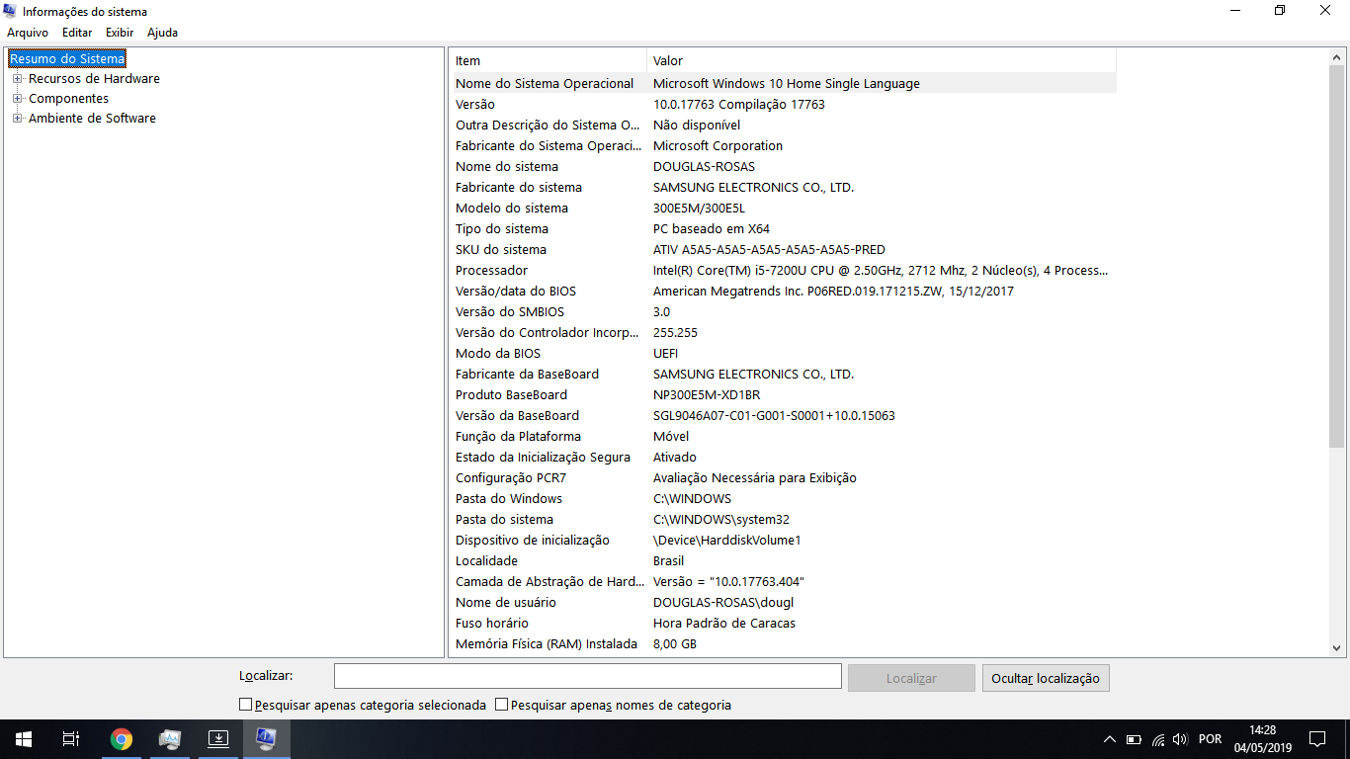Launch Google Chrome from the taskbar
Image resolution: width=1350 pixels, height=759 pixels.
point(121,739)
